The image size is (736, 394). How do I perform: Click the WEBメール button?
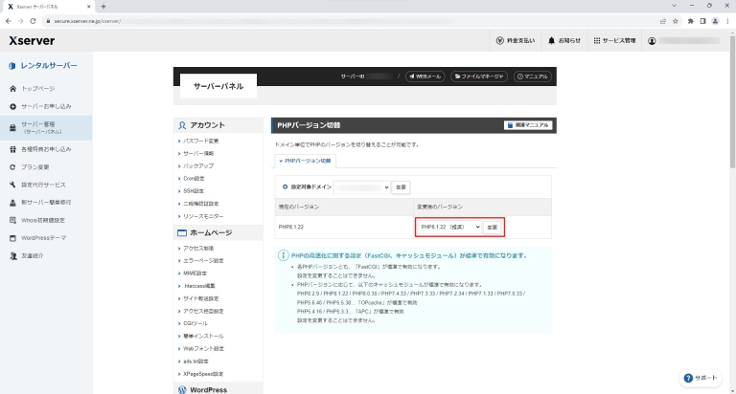[424, 76]
